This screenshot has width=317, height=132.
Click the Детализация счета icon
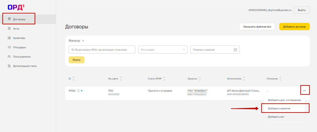9,66
